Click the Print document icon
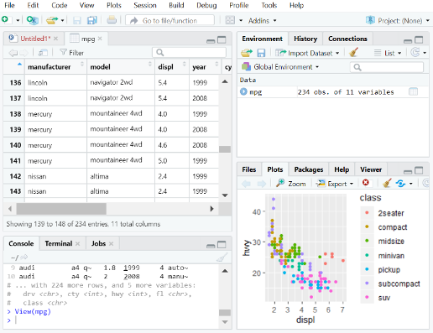 (x=112, y=20)
